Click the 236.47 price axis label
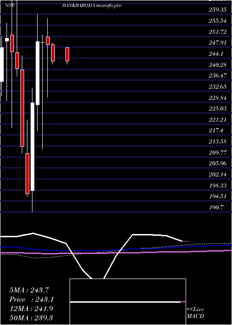The image size is (232, 325). coord(218,76)
